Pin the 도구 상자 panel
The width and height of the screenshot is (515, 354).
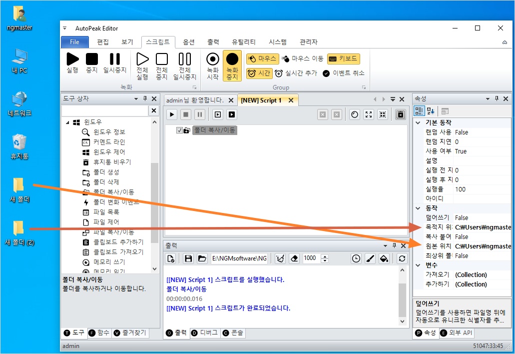(x=145, y=98)
